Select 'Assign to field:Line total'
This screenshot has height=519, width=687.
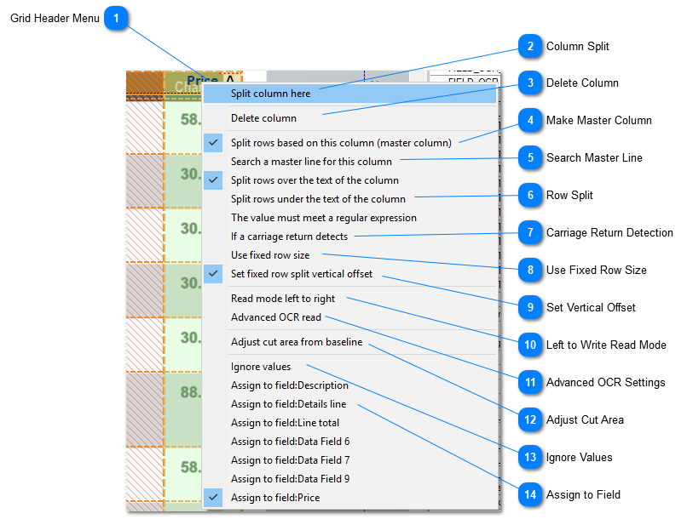pos(349,423)
